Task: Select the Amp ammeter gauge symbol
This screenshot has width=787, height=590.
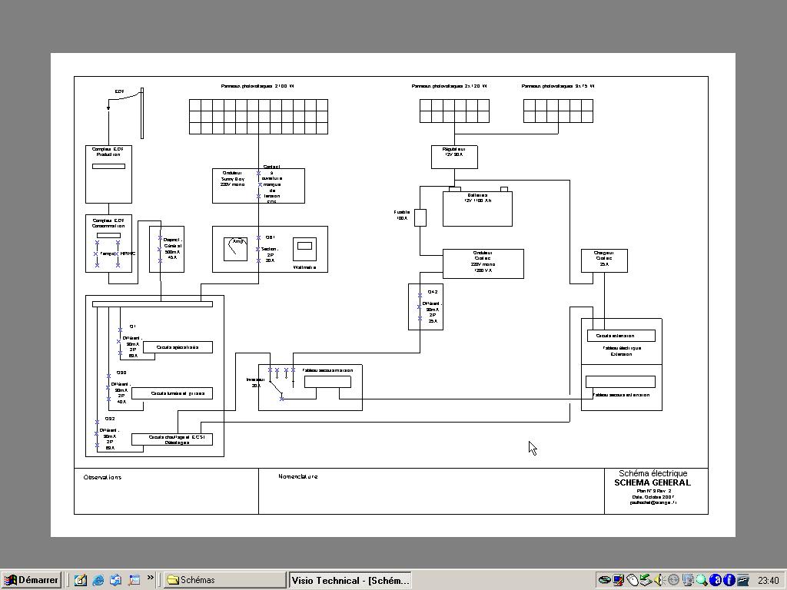Action: (235, 250)
